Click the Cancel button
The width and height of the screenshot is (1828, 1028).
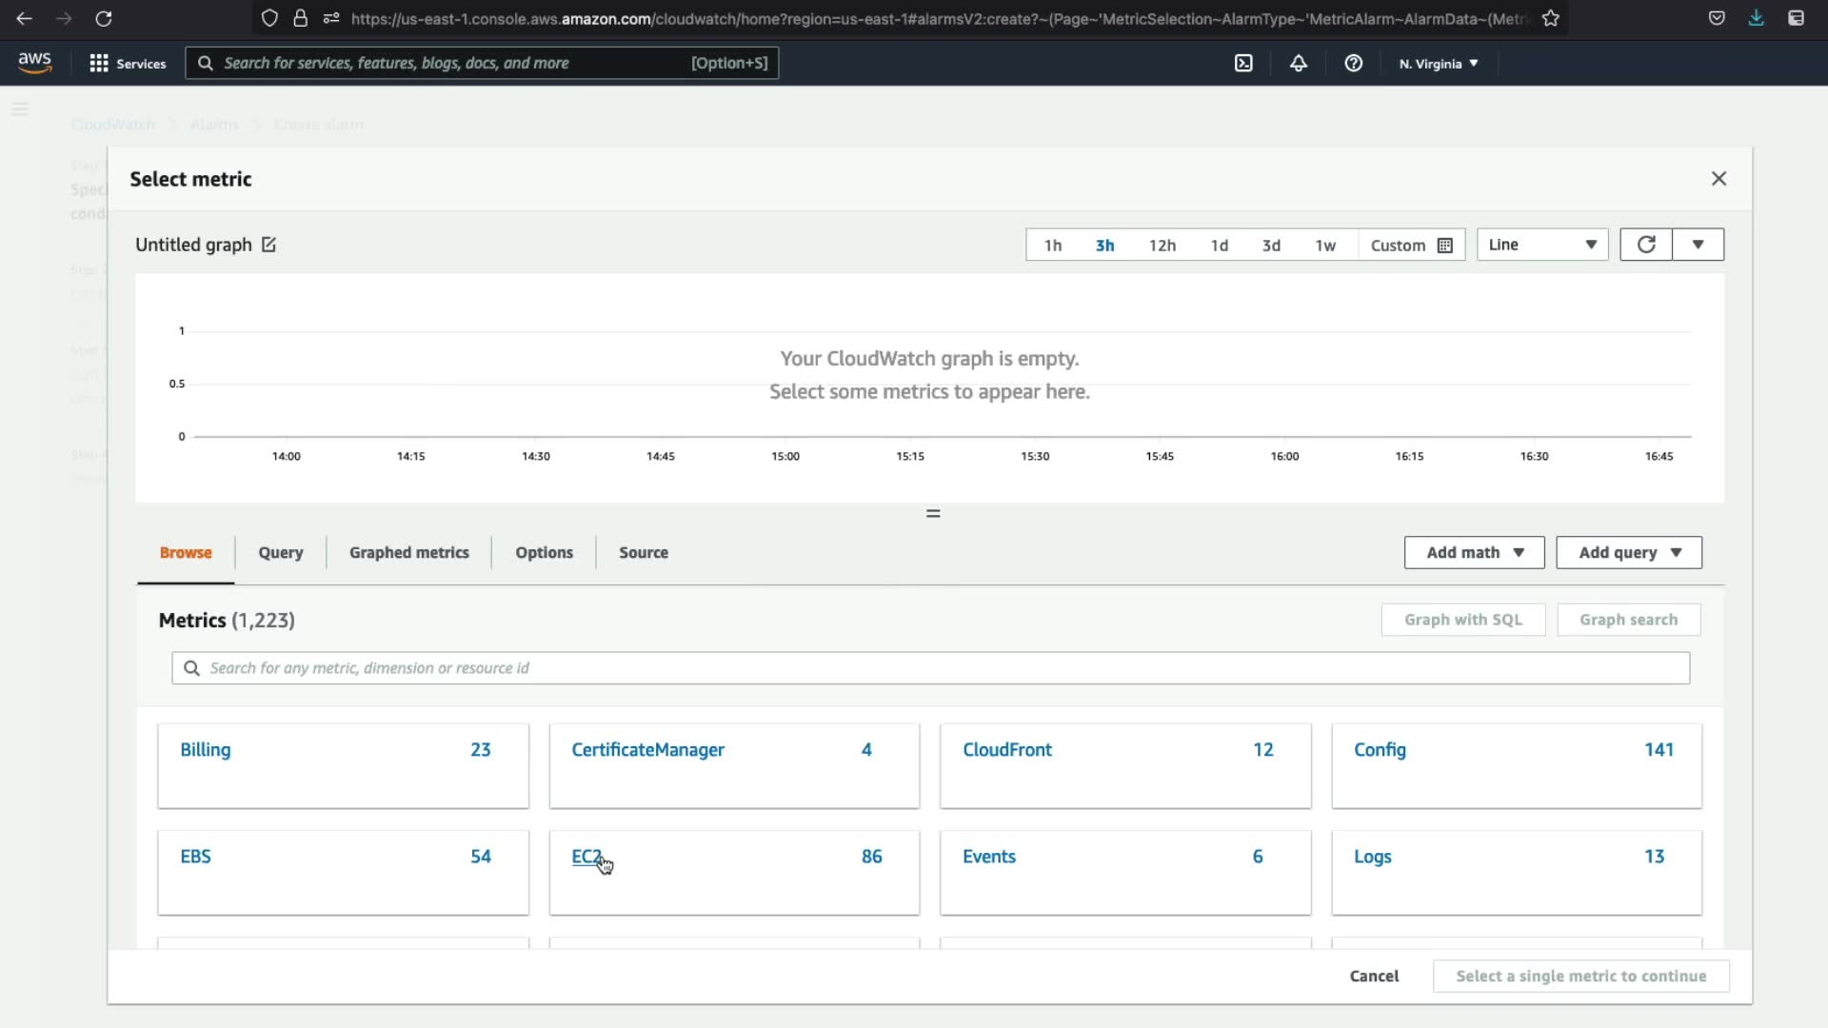1373,976
